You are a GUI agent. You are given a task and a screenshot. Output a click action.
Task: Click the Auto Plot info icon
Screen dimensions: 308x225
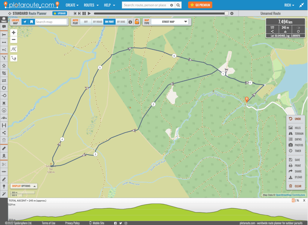[x=130, y=22]
